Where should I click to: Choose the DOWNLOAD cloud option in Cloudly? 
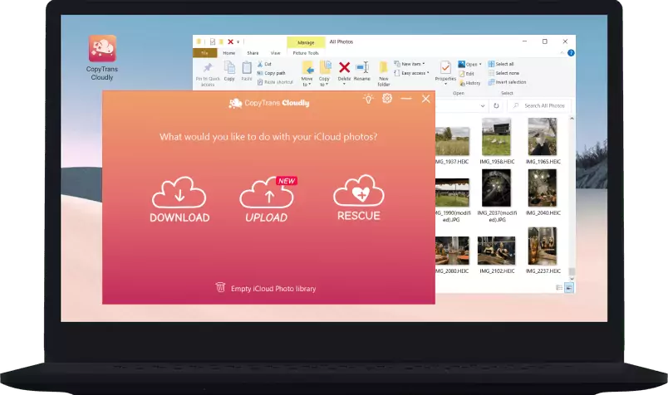tap(179, 199)
